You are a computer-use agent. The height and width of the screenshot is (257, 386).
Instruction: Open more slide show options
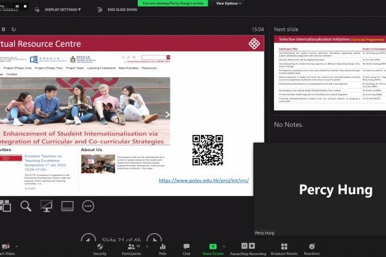(88, 206)
